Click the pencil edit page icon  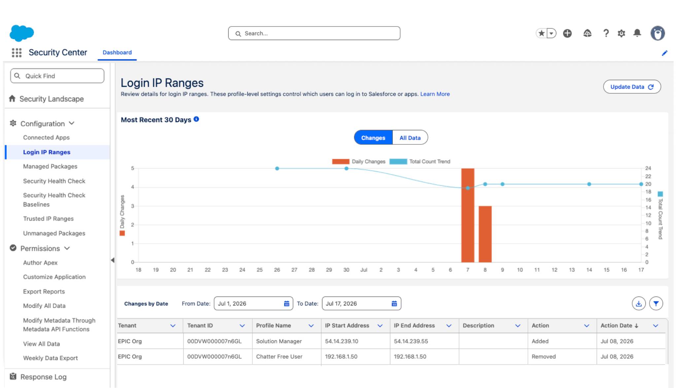[664, 53]
